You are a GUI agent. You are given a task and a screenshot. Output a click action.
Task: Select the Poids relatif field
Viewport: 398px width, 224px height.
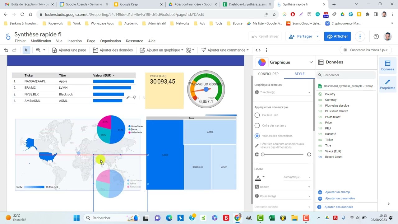pyautogui.click(x=333, y=117)
